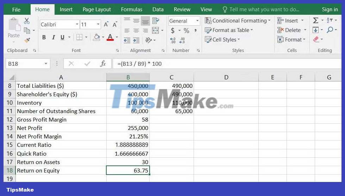
Task: Toggle Italic formatting
Action: pyautogui.click(x=53, y=37)
